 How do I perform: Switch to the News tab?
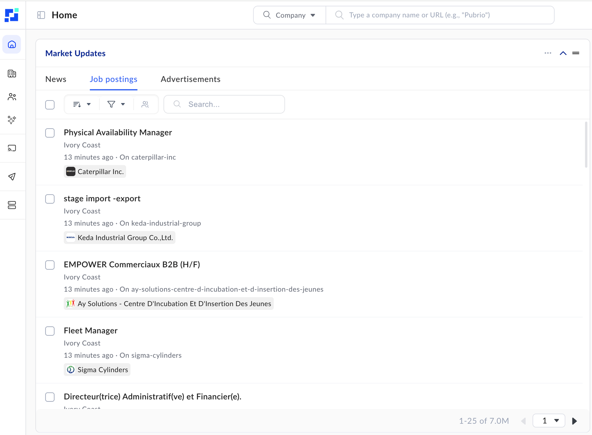click(x=56, y=79)
